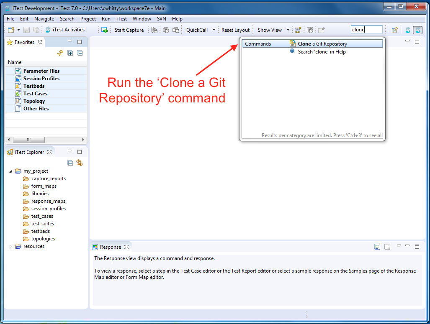
Task: Minimize the iTest Explorer panel
Action: coord(70,151)
